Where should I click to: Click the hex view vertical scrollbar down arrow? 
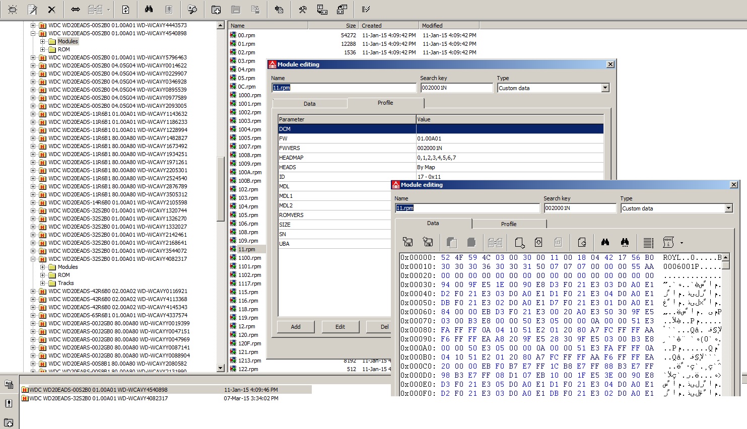pos(726,392)
